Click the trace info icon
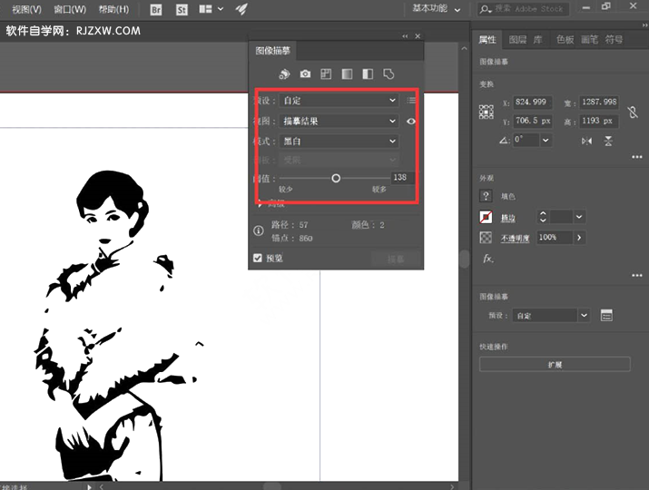Screen dimensions: 649x490 (259, 230)
